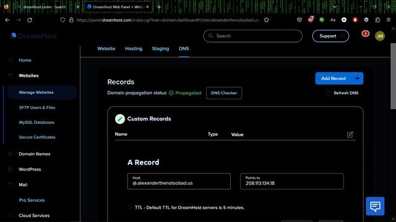This screenshot has height=222, width=396.
Task: Open Home in the sidebar
Action: click(x=25, y=60)
